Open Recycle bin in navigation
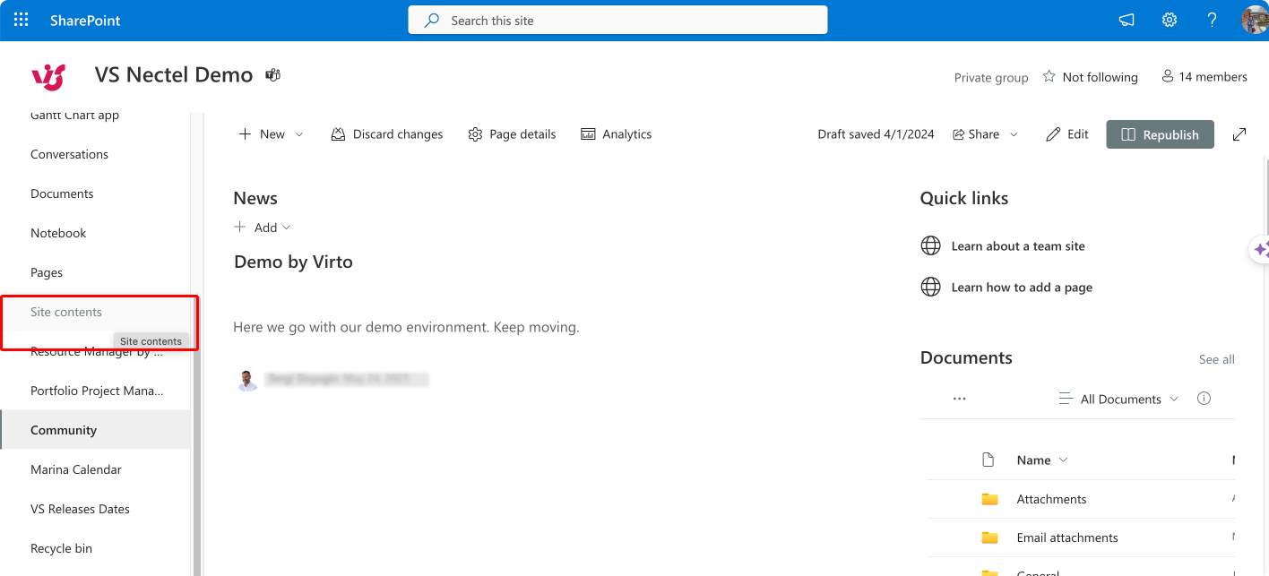Screen dimensions: 1269x576 coord(61,548)
